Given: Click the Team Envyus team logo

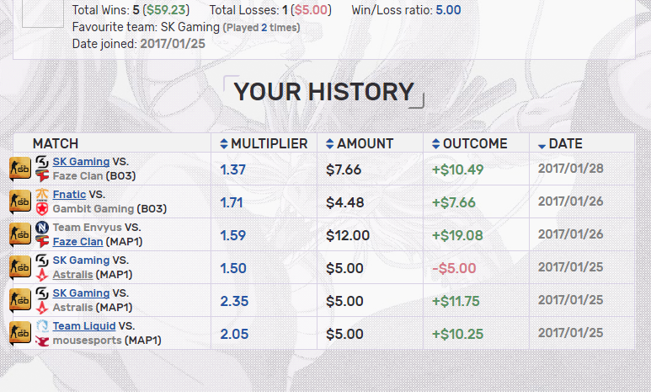Looking at the screenshot, I should (x=42, y=228).
